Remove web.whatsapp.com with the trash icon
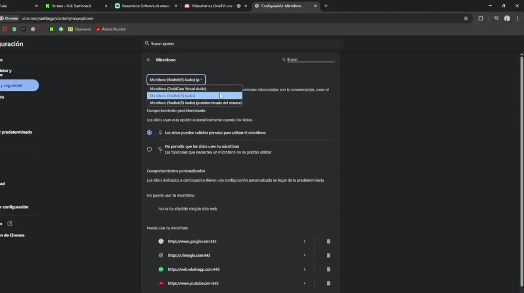 (329, 269)
